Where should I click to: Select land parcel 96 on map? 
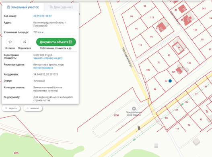point(155,89)
